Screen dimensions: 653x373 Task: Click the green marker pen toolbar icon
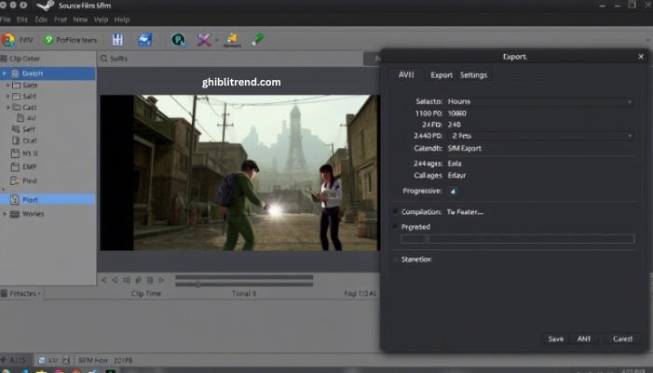(258, 39)
